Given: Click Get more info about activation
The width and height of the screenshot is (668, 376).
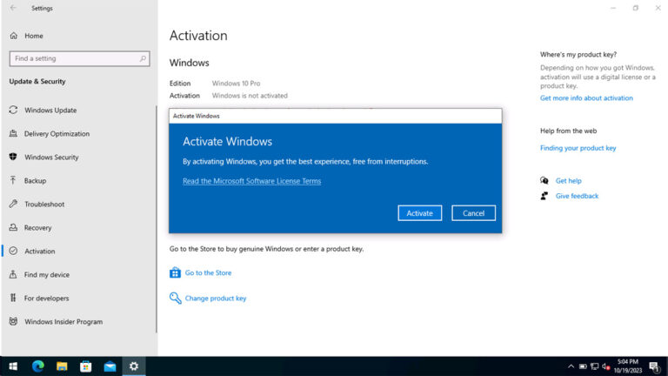Looking at the screenshot, I should pyautogui.click(x=586, y=98).
